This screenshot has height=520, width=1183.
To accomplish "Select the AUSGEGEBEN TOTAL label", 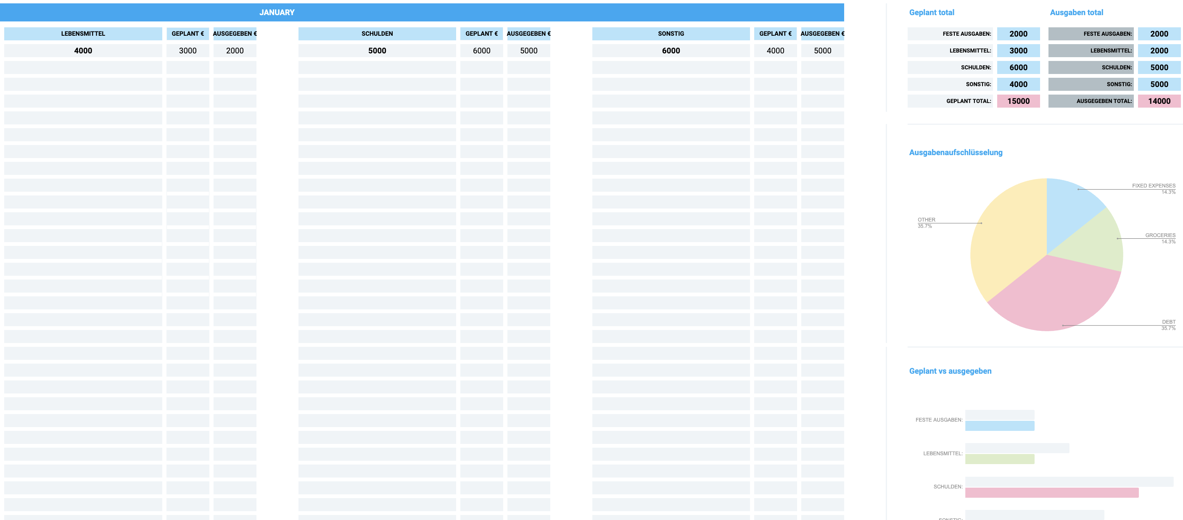I will click(1091, 101).
